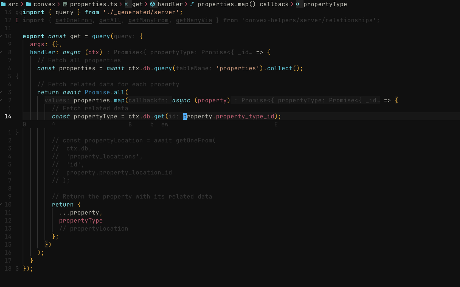Viewport: 460px width, 287px height.
Task: Collapse the fold at 'export const get' line
Action: [1, 36]
